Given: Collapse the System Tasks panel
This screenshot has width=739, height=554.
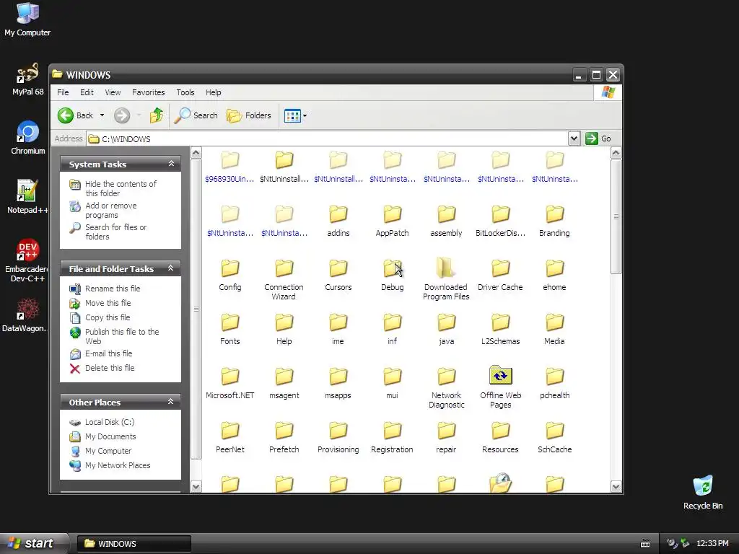Looking at the screenshot, I should [171, 164].
